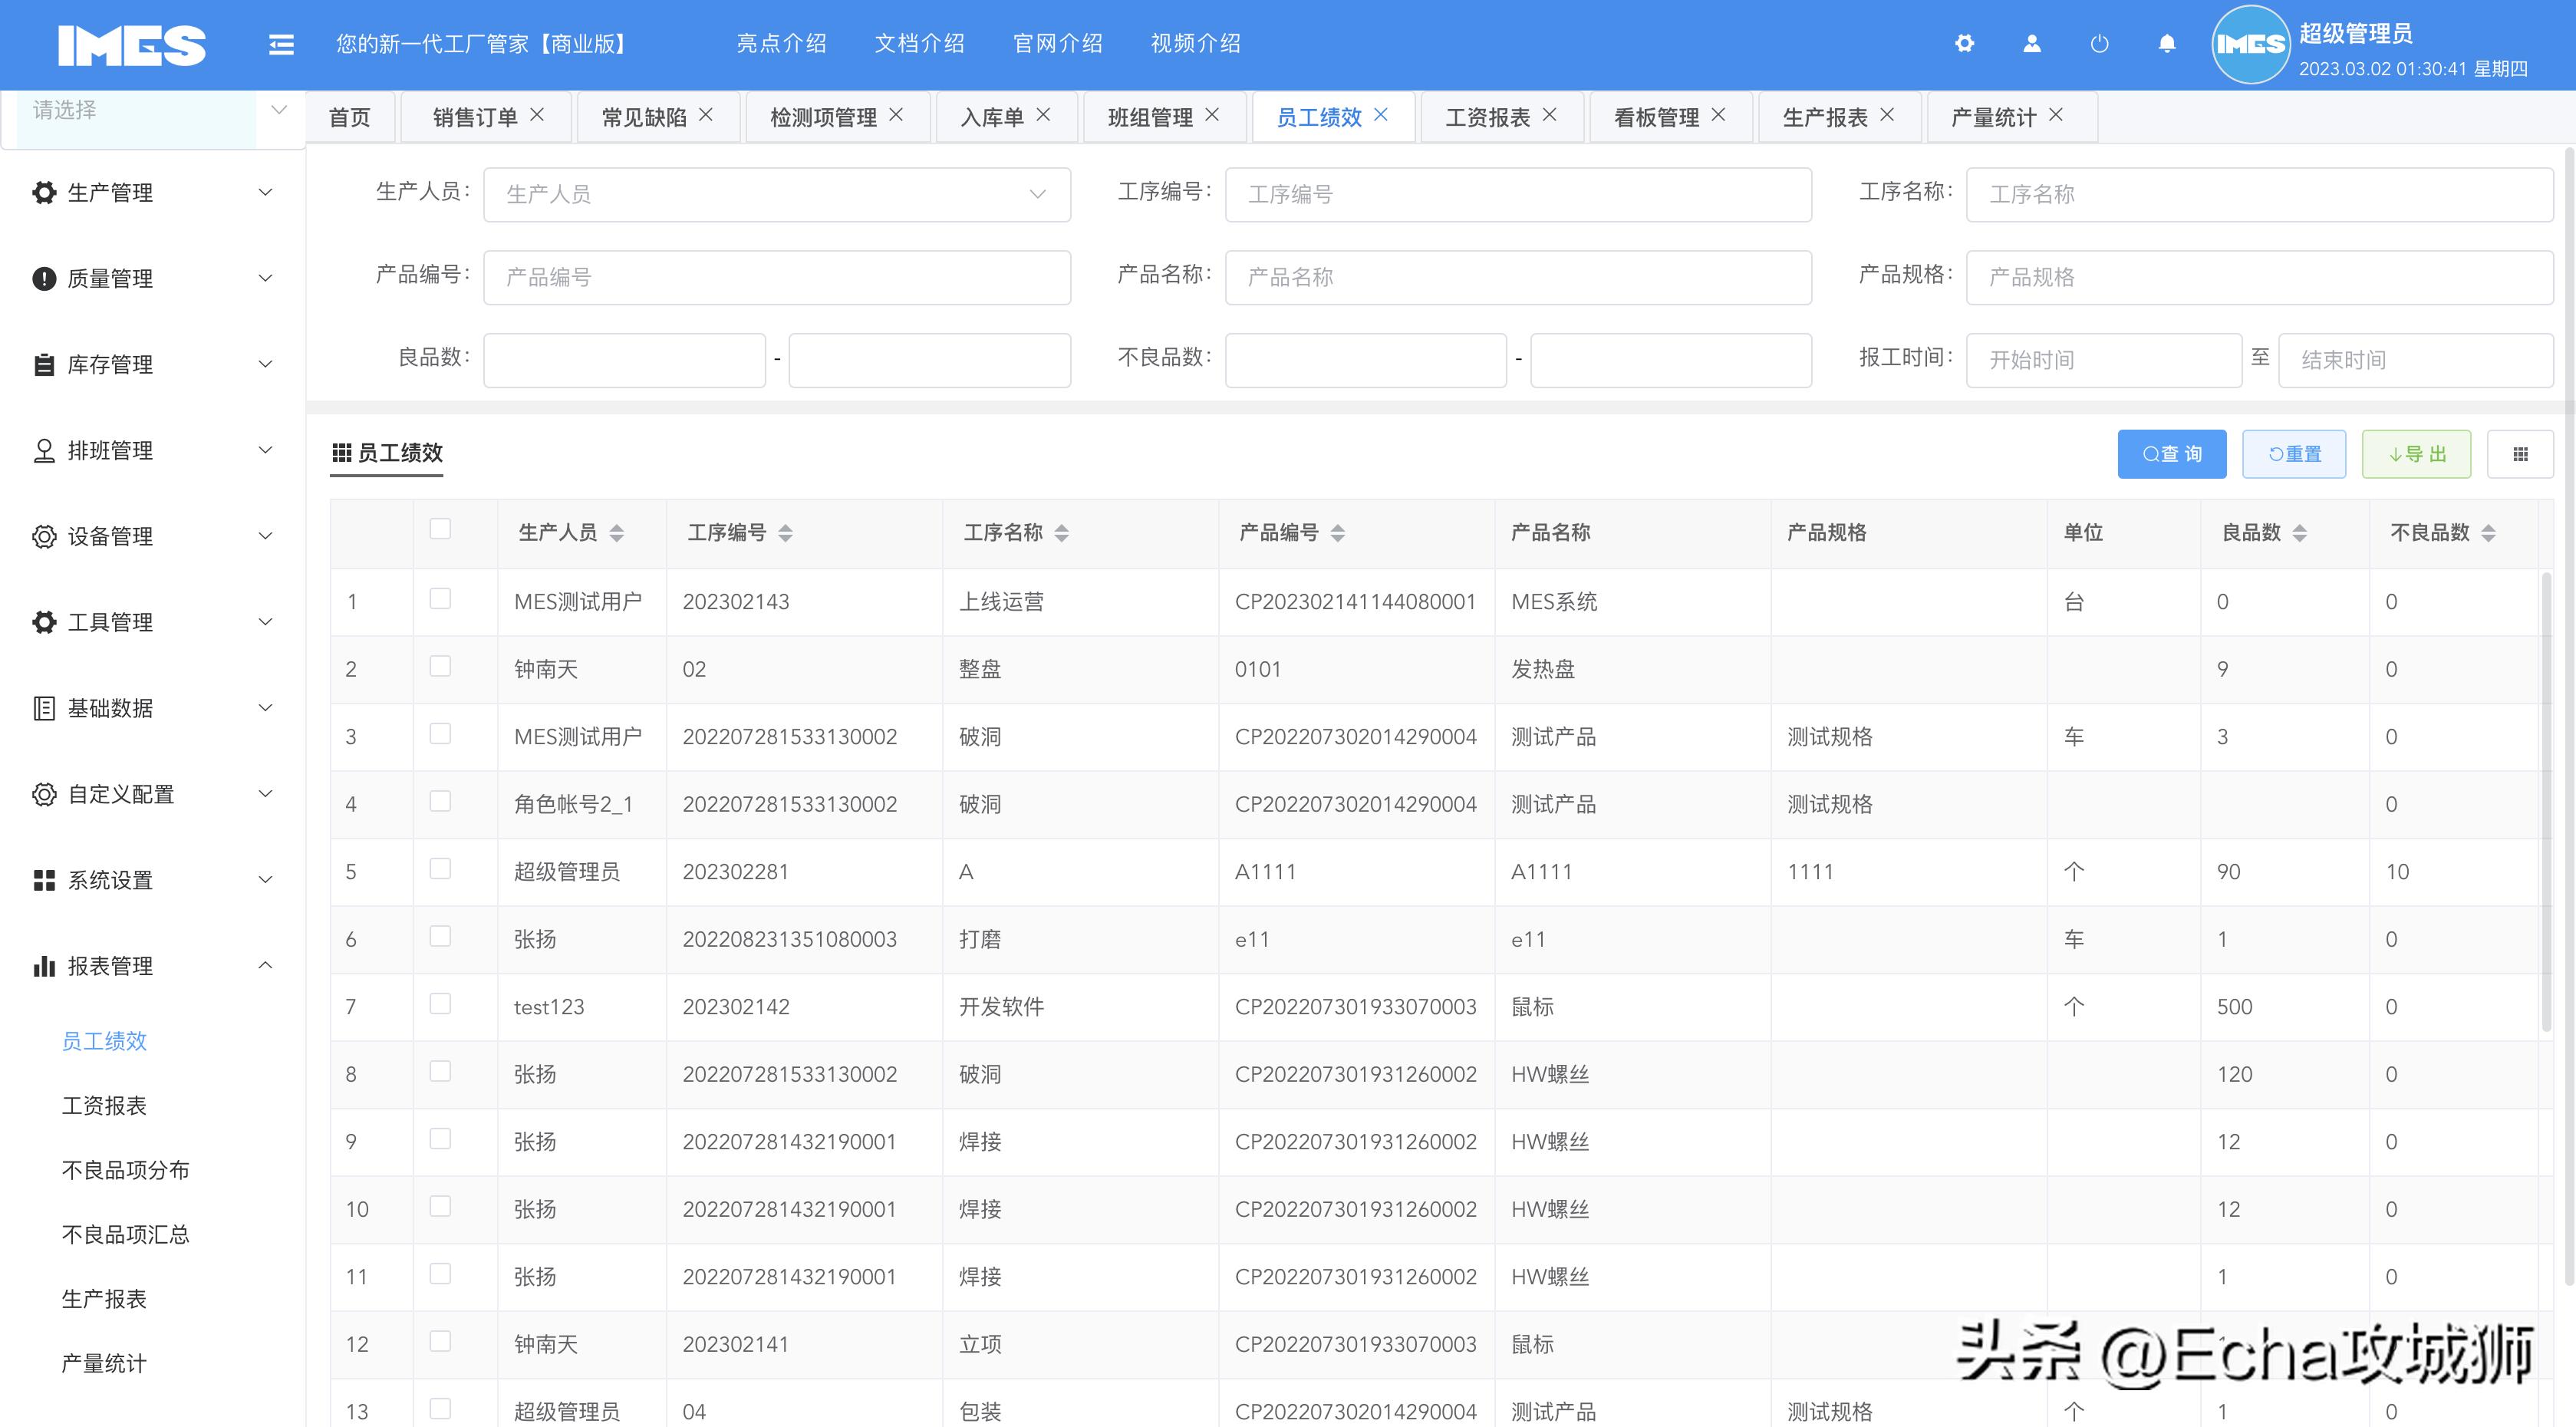Sort the 良品数 column with its sort arrows

(x=2301, y=533)
